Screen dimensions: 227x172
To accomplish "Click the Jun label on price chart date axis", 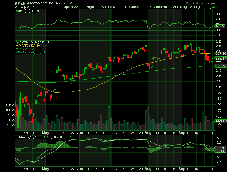I will (80, 133).
